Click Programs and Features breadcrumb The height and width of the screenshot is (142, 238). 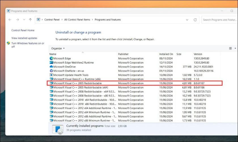108,20
